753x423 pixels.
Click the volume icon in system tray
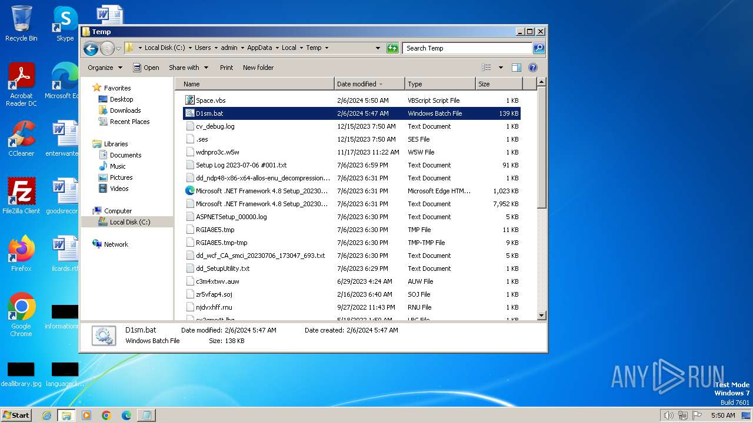(668, 415)
